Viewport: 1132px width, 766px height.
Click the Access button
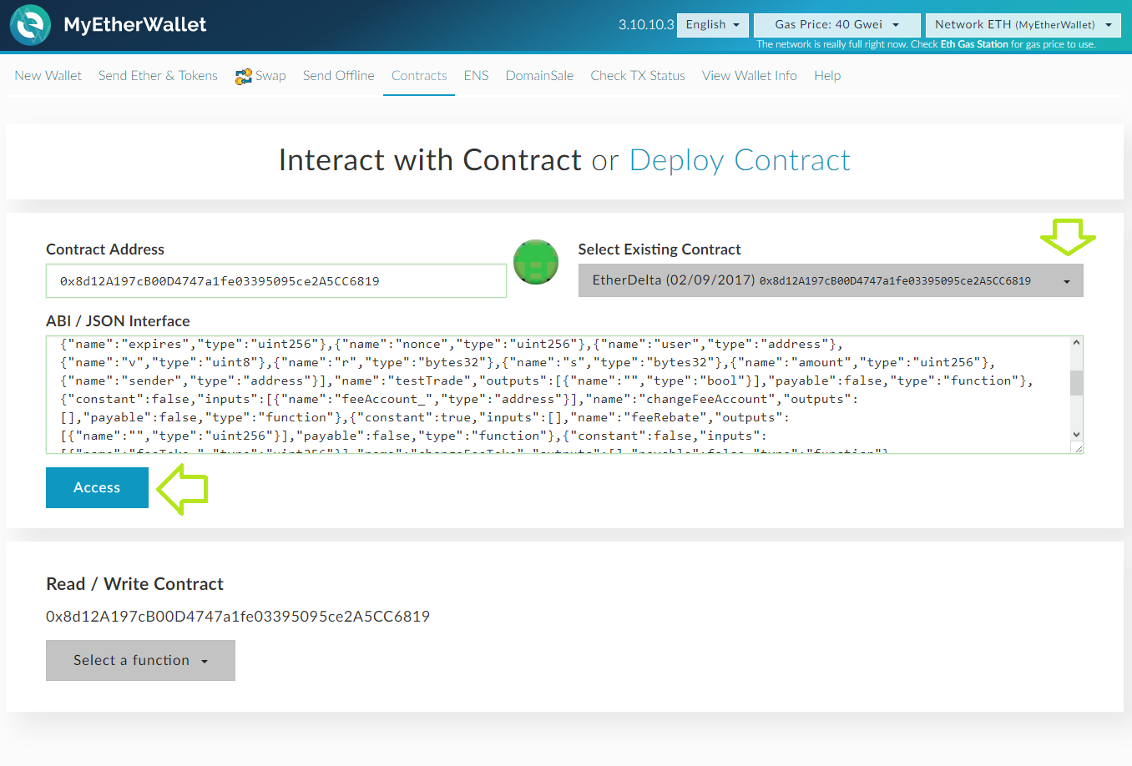click(x=97, y=487)
